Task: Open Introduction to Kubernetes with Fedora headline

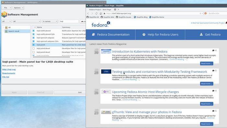Action: click(139, 51)
